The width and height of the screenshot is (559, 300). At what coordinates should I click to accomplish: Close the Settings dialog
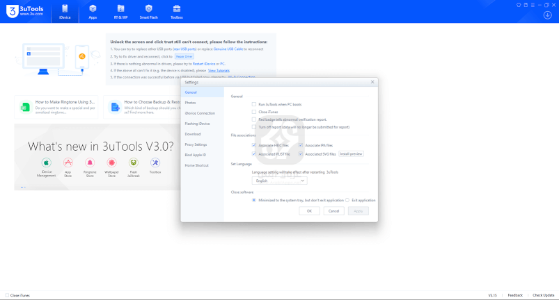click(372, 82)
